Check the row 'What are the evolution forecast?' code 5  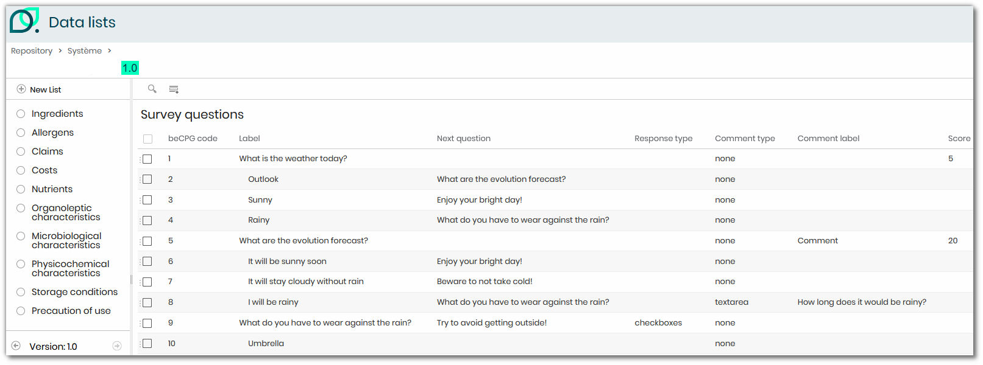click(147, 241)
